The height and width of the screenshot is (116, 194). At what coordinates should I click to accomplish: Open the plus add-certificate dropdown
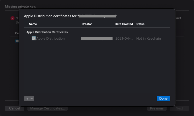pos(29,99)
